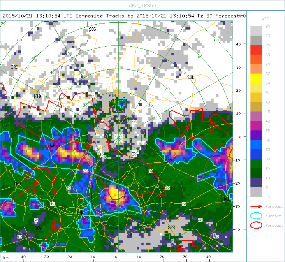
Task: Click the x-axis tick label -40
Action: [x=22, y=257]
